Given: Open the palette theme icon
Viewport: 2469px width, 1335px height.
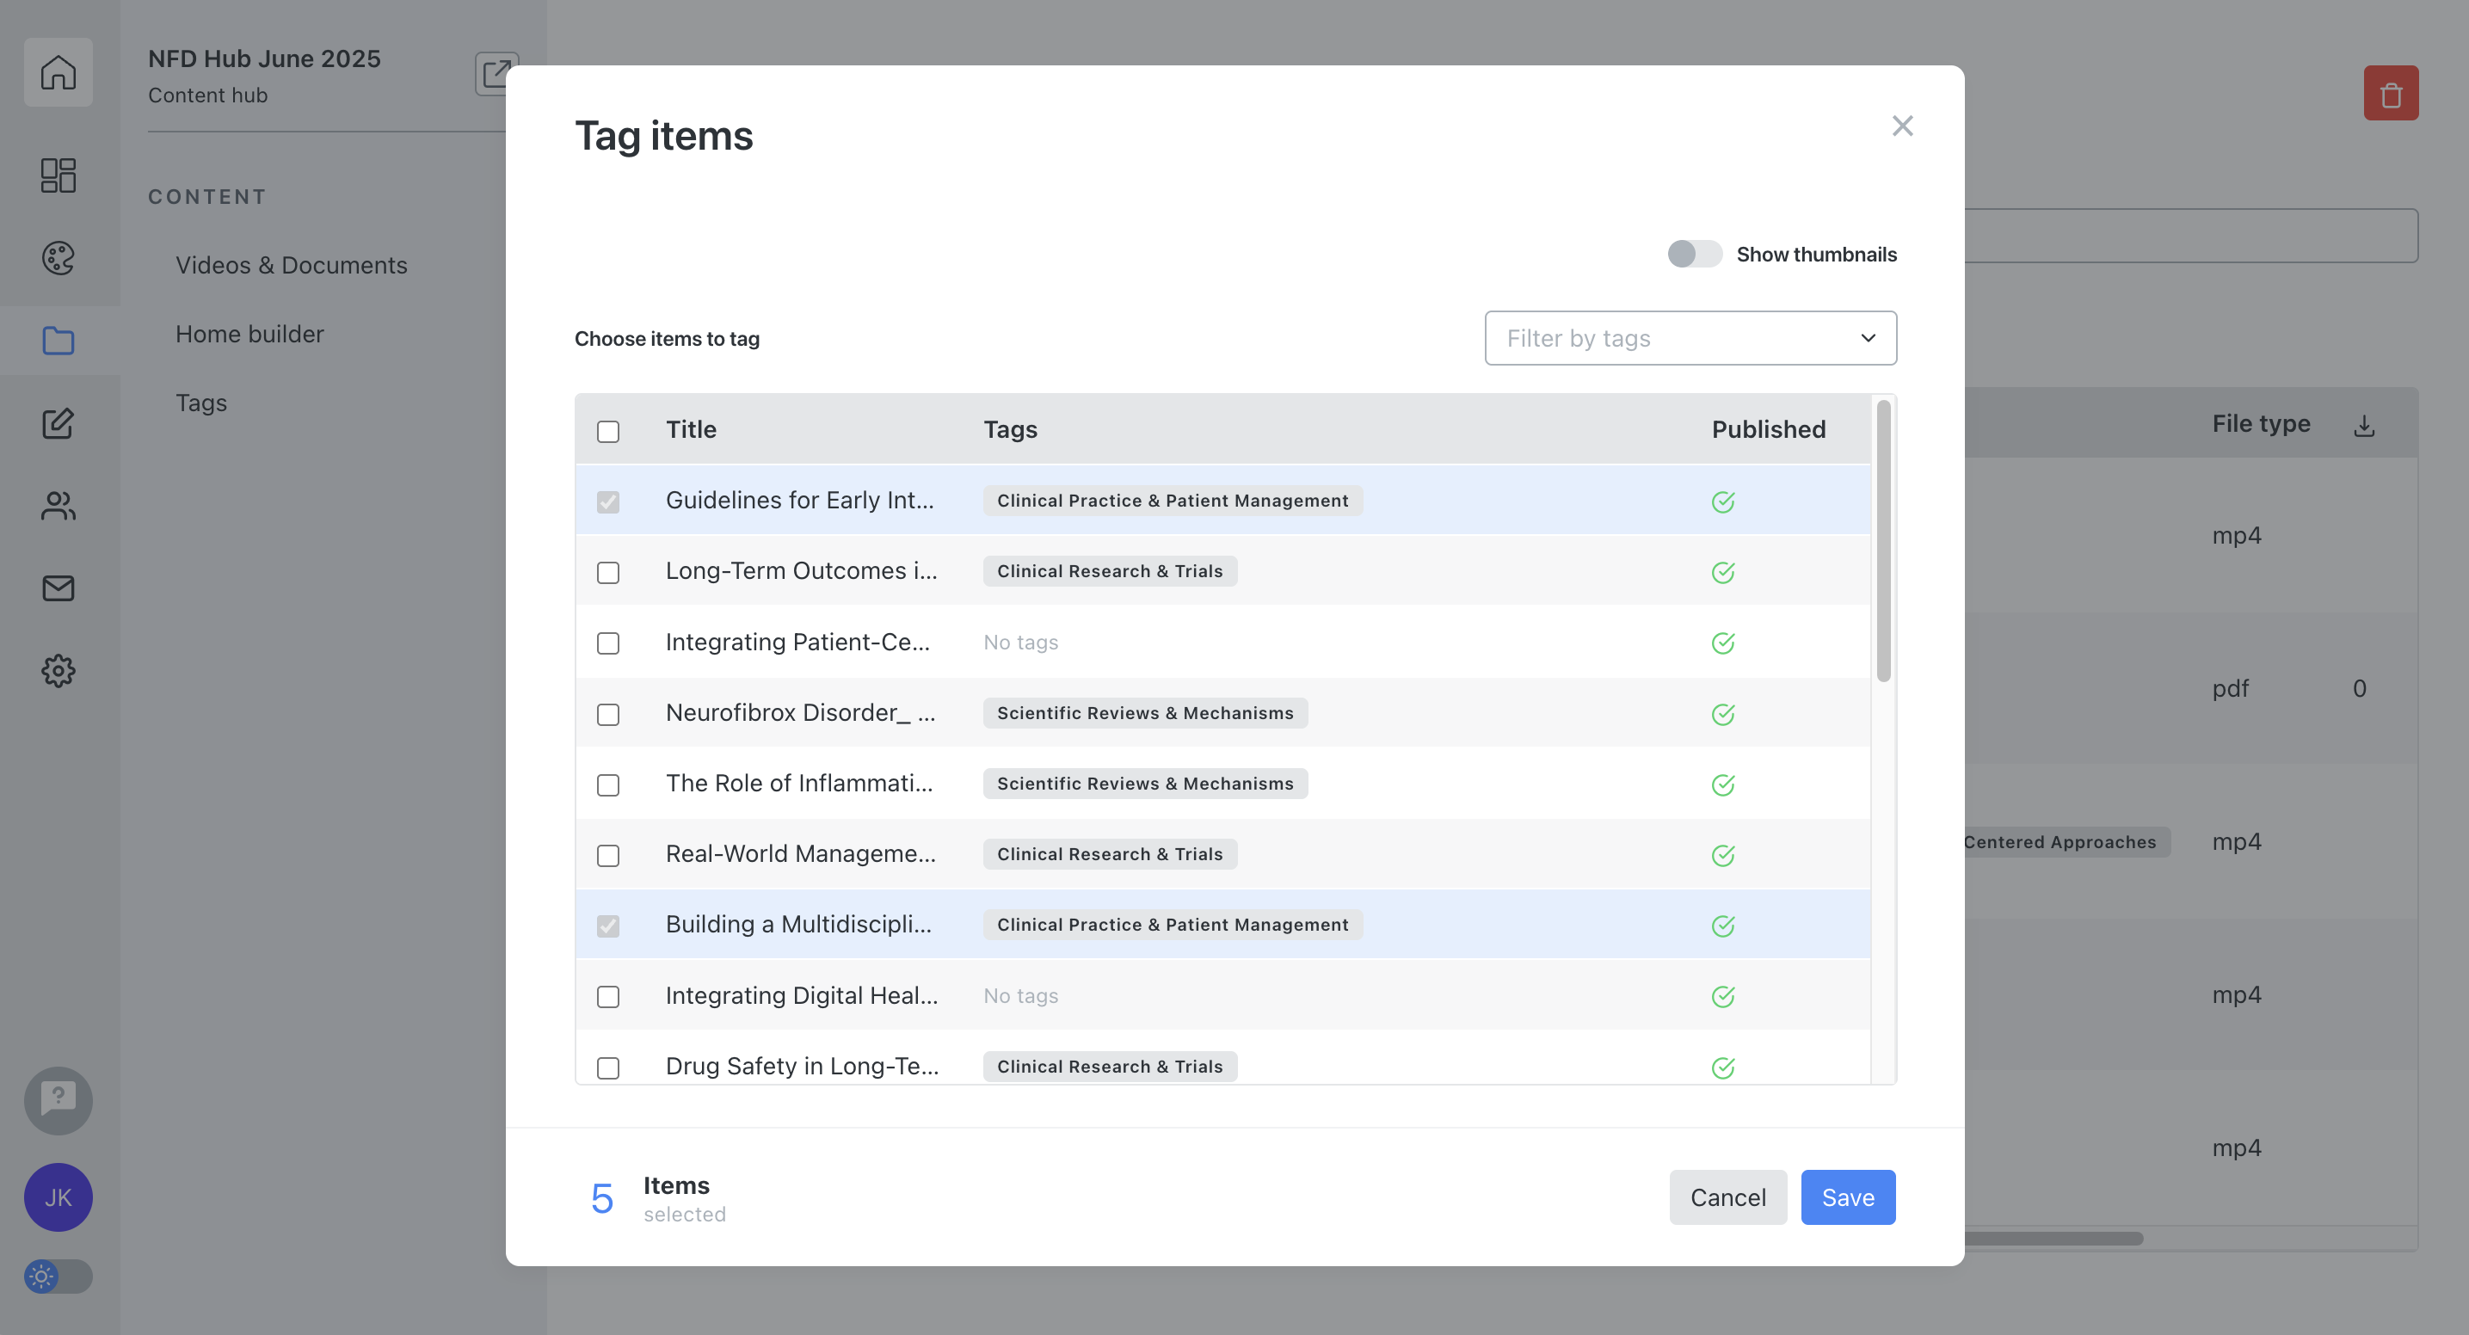Looking at the screenshot, I should tap(58, 258).
